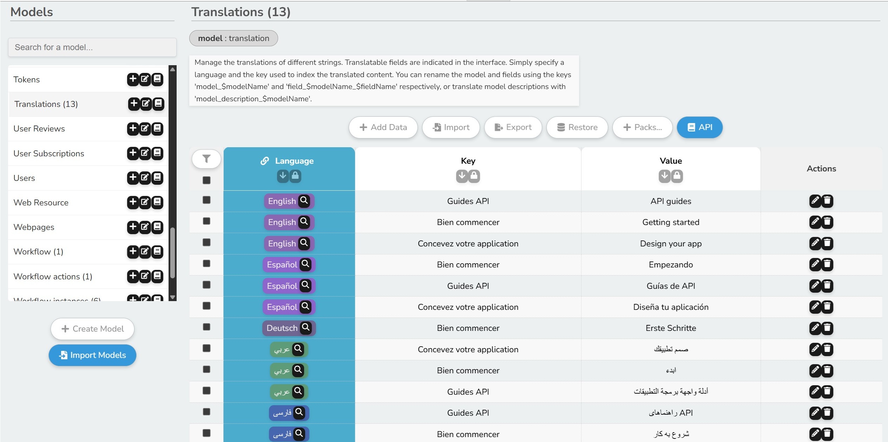
Task: Focus the 'Search for a model' field
Action: (x=92, y=47)
